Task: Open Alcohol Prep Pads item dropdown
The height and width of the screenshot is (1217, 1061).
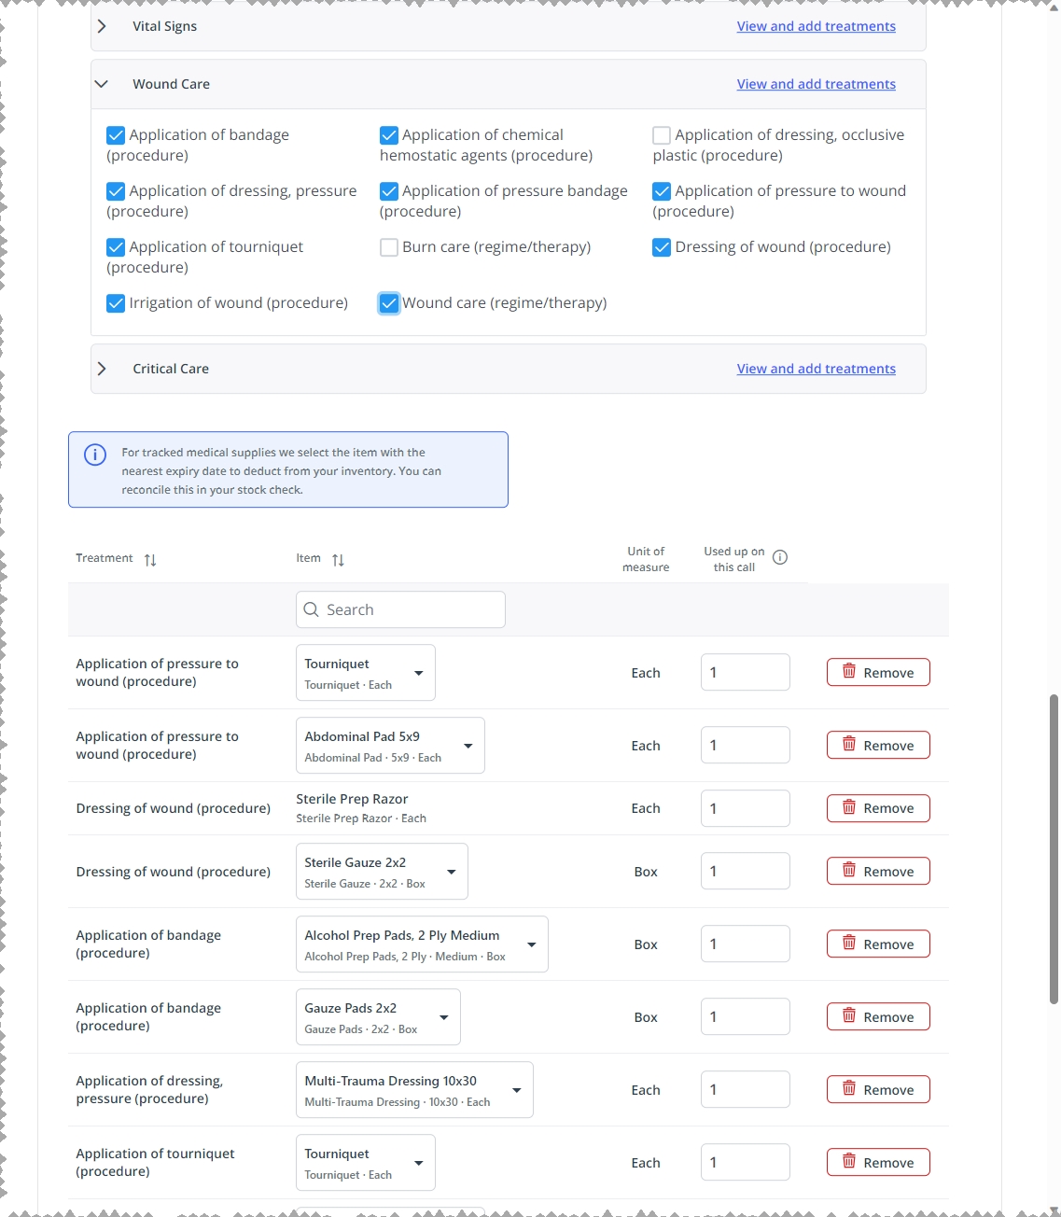Action: pos(422,944)
